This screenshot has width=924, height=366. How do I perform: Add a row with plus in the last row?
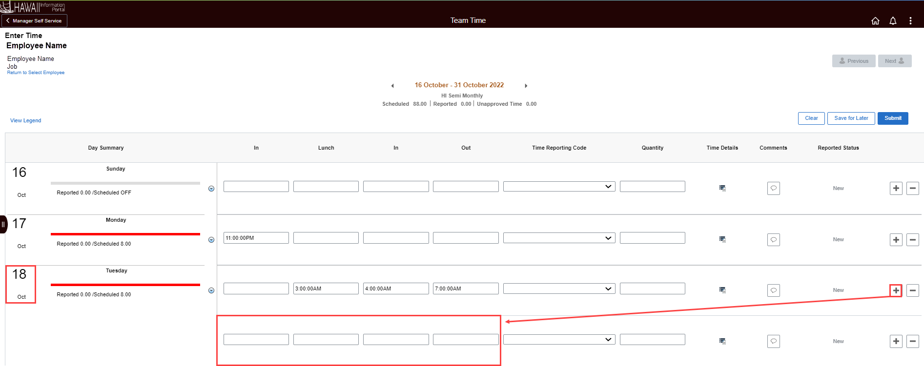point(896,342)
